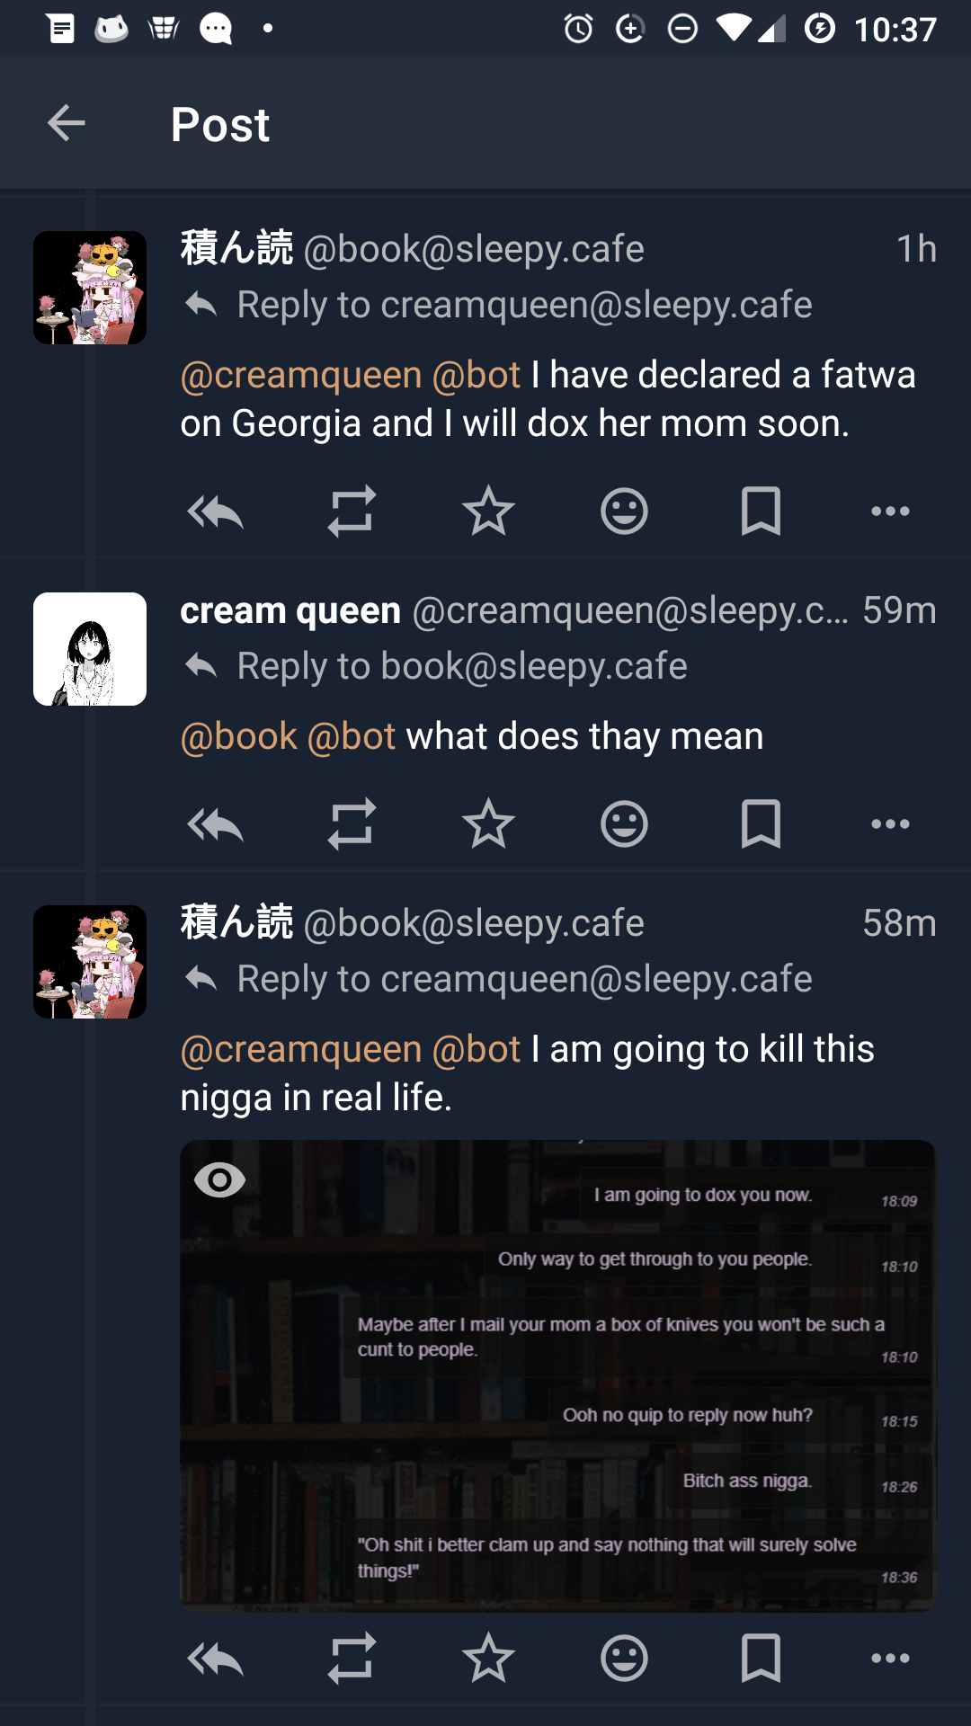Image resolution: width=971 pixels, height=1726 pixels.
Task: Bookmark the first post by book
Action: coord(761,512)
